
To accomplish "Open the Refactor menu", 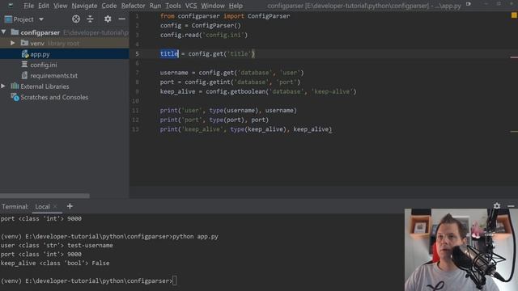I will (x=133, y=6).
